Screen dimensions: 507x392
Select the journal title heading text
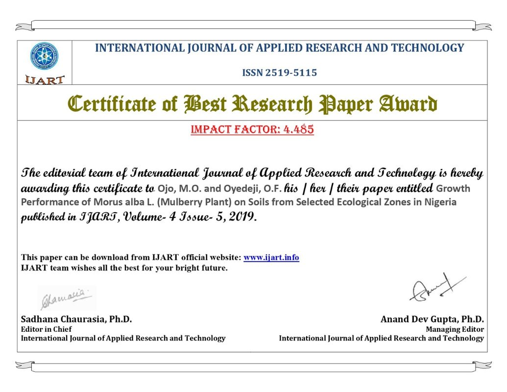point(279,48)
